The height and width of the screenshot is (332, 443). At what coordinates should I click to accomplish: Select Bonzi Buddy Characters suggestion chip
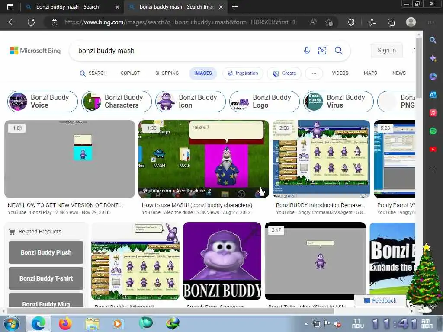pyautogui.click(x=116, y=101)
